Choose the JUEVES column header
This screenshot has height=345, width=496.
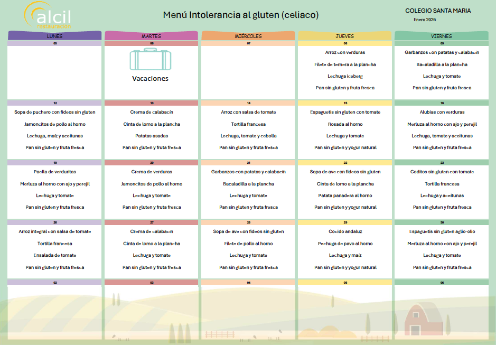(x=345, y=36)
